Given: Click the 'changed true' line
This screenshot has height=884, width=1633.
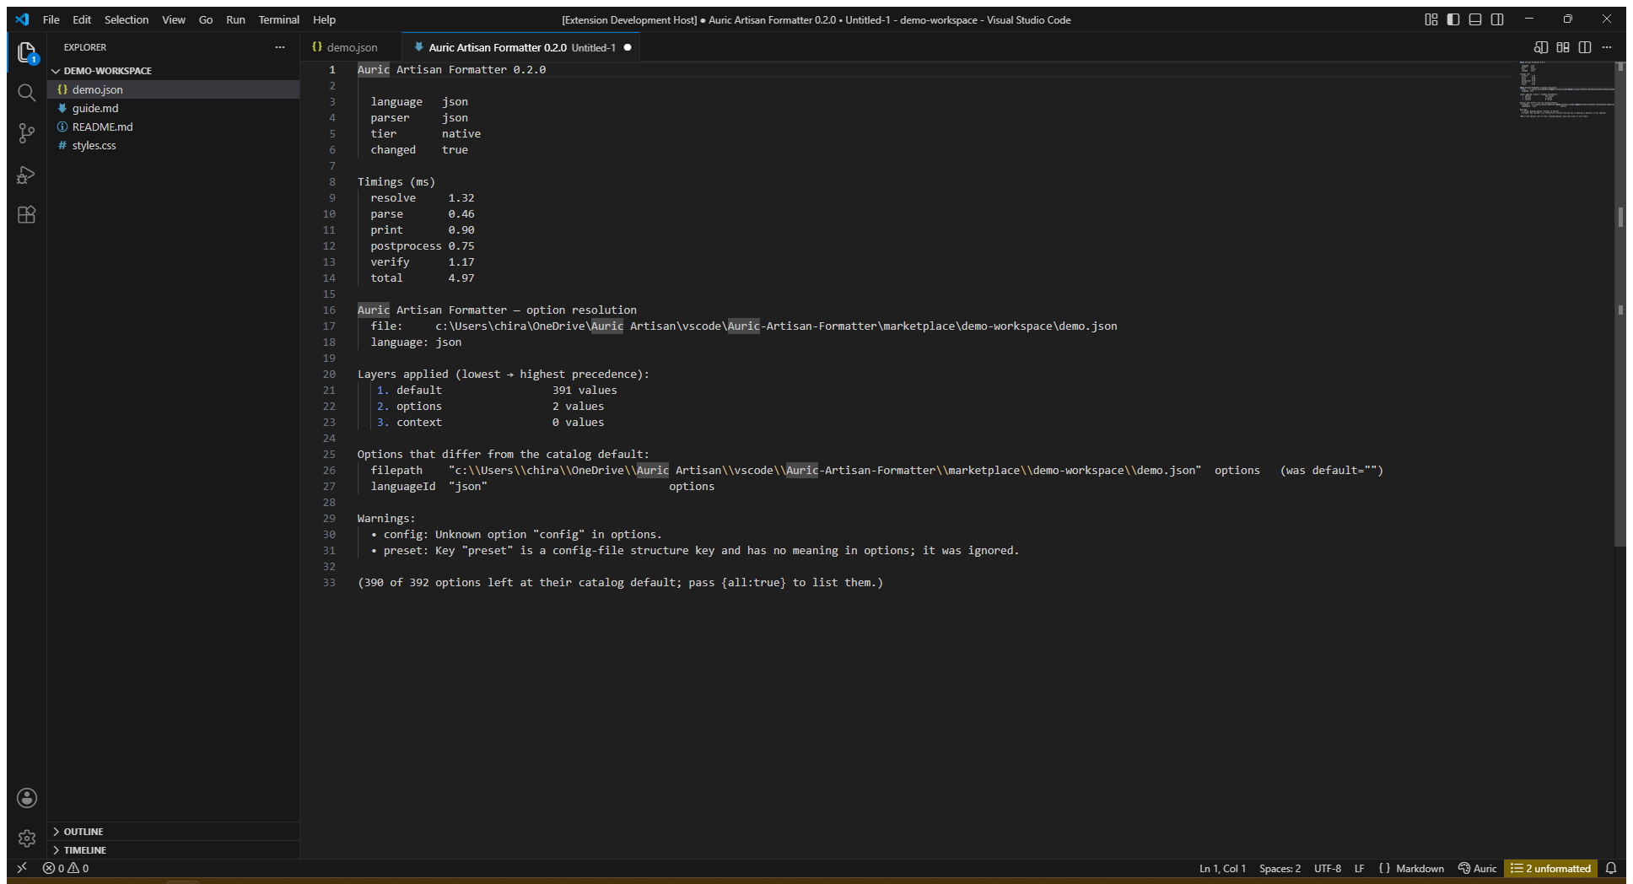Looking at the screenshot, I should pos(419,150).
